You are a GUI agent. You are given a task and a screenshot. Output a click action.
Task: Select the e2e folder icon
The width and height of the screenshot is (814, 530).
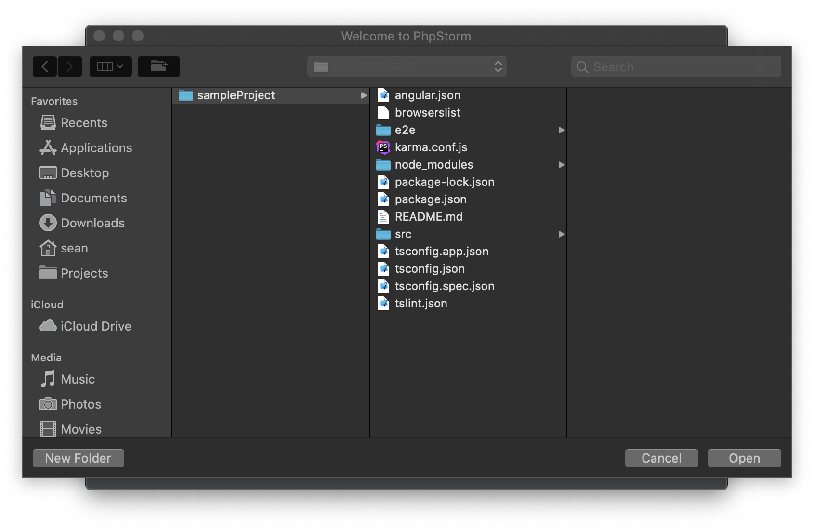pyautogui.click(x=383, y=130)
